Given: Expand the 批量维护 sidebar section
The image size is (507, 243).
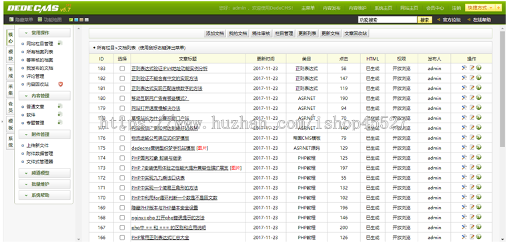Looking at the screenshot, I should coord(44,184).
